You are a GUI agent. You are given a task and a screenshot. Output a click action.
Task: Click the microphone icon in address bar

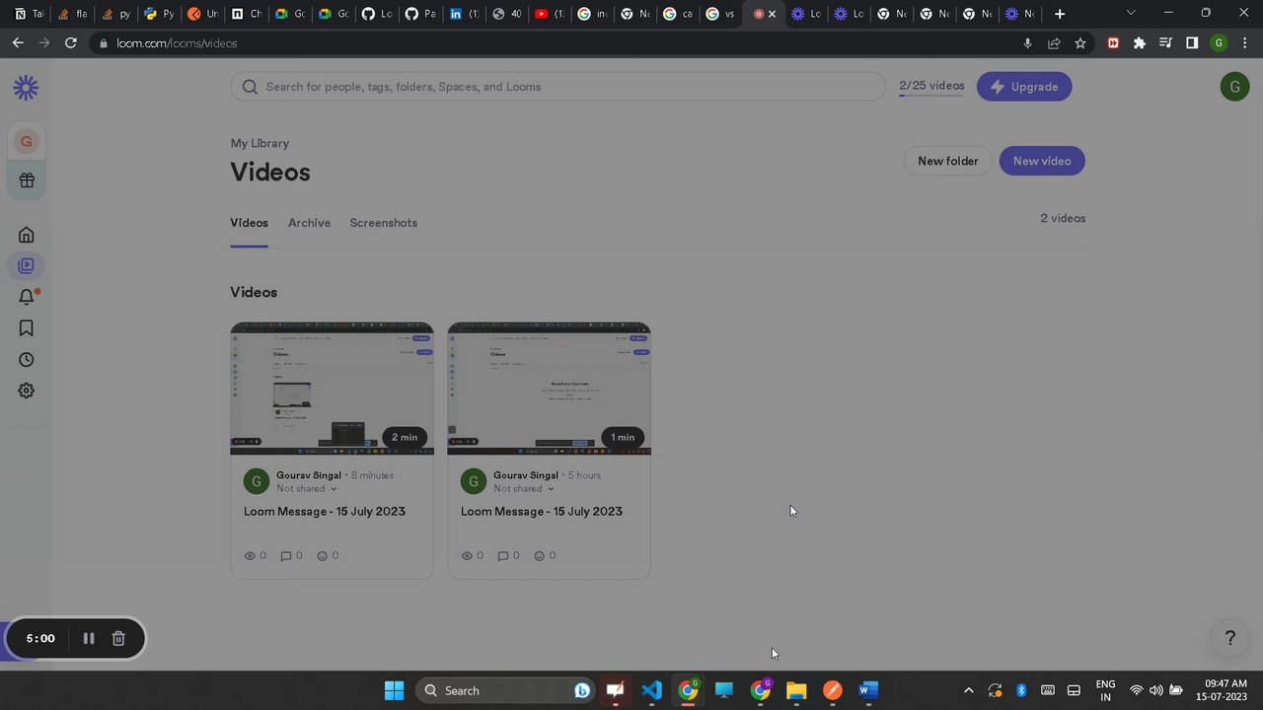click(x=1027, y=43)
